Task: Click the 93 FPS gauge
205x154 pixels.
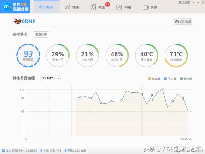Action: point(28,56)
